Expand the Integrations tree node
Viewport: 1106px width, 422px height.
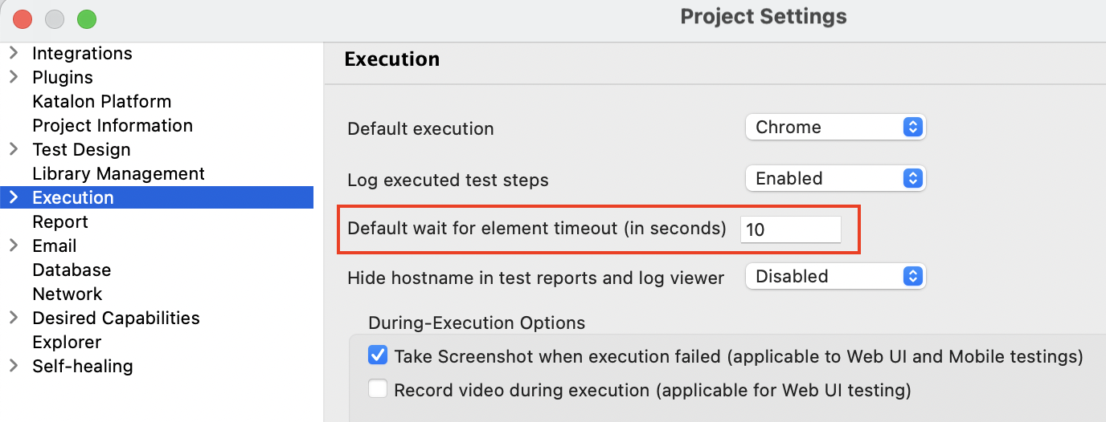point(14,54)
